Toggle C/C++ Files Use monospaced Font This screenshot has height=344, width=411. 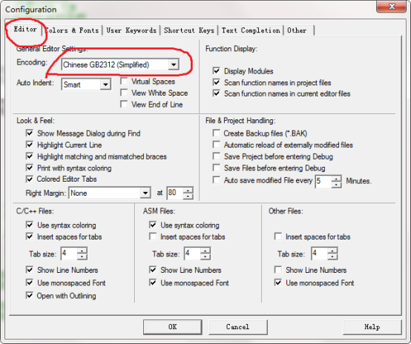click(x=30, y=282)
